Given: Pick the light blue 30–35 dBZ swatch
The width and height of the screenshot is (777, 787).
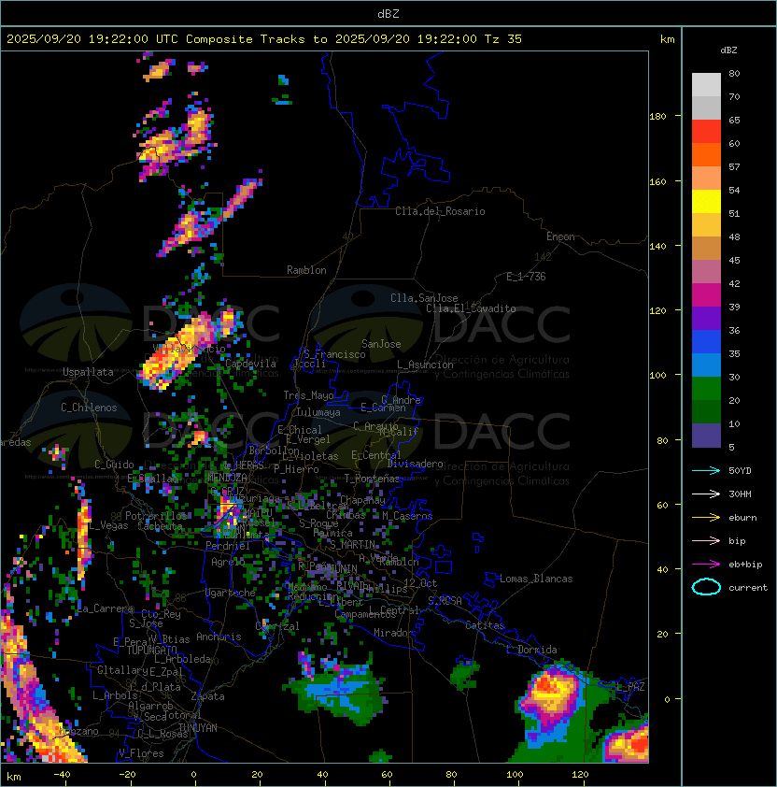Looking at the screenshot, I should pyautogui.click(x=706, y=365).
